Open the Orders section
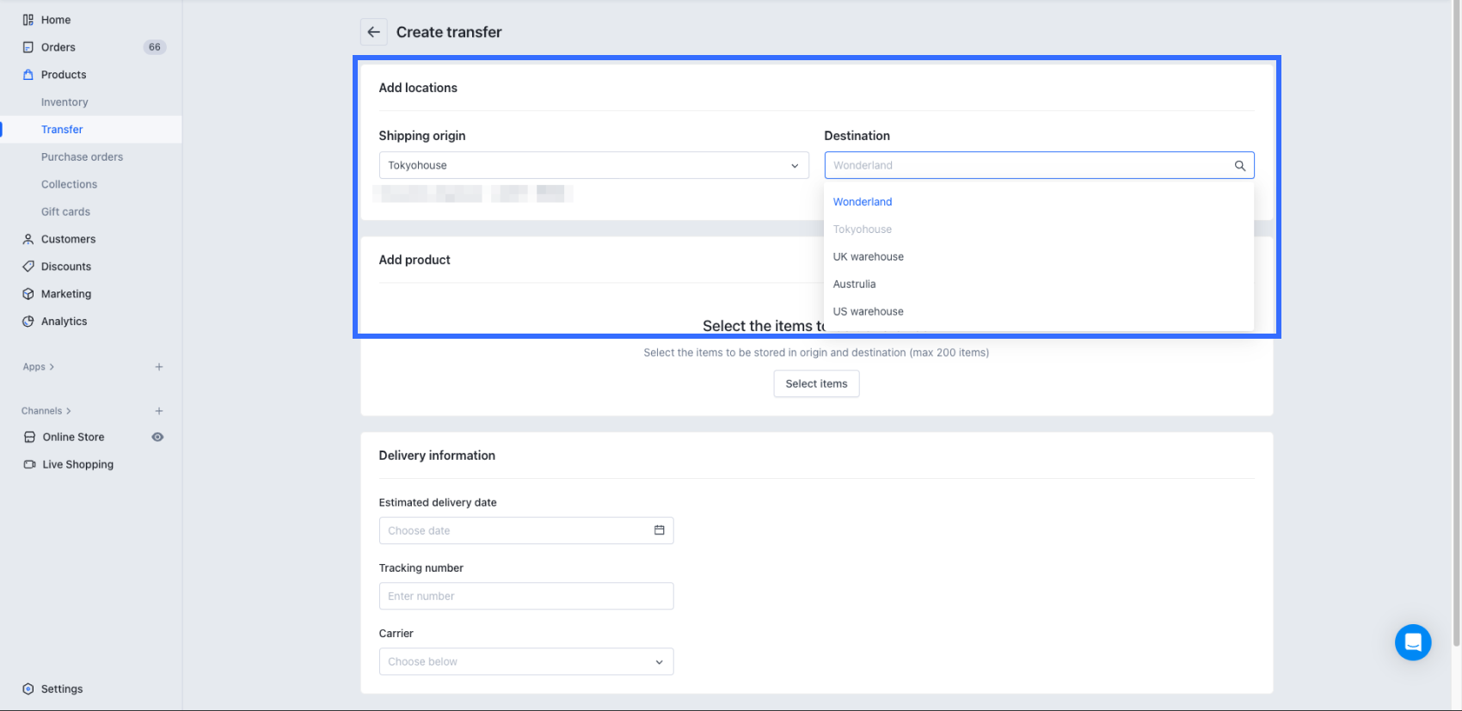 pyautogui.click(x=58, y=47)
